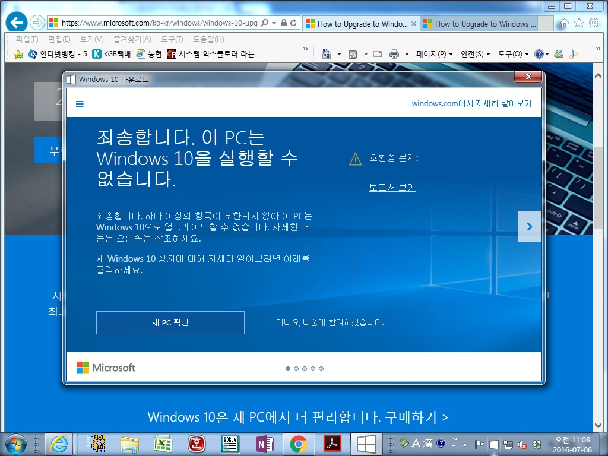Open Excel from the taskbar
Screen dimensions: 608x456
point(163,444)
